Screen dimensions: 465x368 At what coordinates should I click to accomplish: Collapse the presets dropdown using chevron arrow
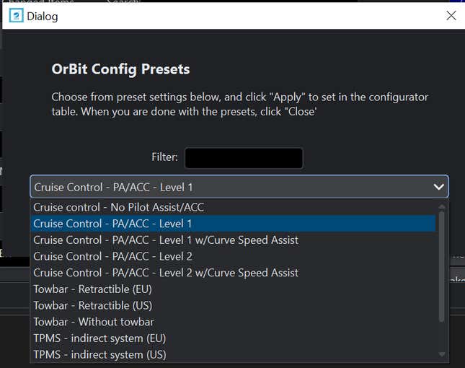438,187
